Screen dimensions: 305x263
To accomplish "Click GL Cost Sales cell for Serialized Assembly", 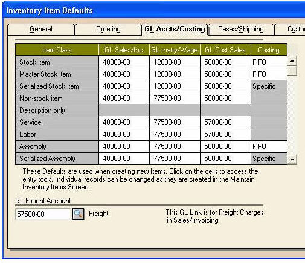I will [225, 159].
